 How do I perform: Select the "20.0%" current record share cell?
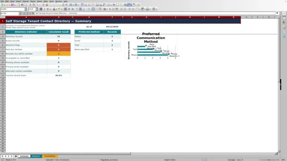pos(59,75)
